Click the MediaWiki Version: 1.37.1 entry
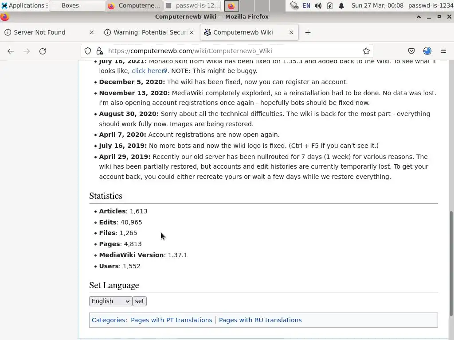Image resolution: width=454 pixels, height=340 pixels. 143,255
